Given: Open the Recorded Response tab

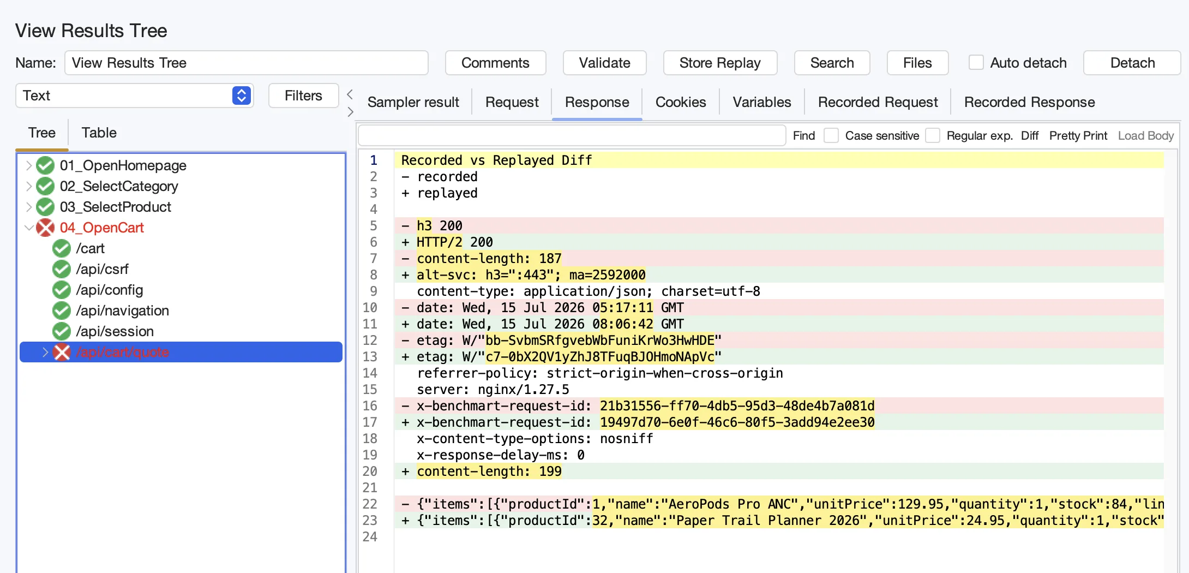Looking at the screenshot, I should click(1029, 102).
